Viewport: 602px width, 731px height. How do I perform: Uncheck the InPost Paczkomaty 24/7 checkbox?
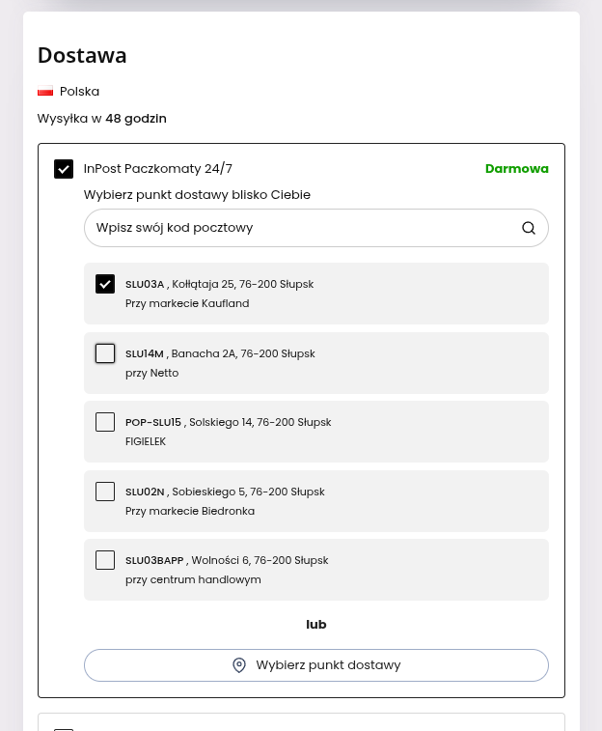pyautogui.click(x=64, y=169)
